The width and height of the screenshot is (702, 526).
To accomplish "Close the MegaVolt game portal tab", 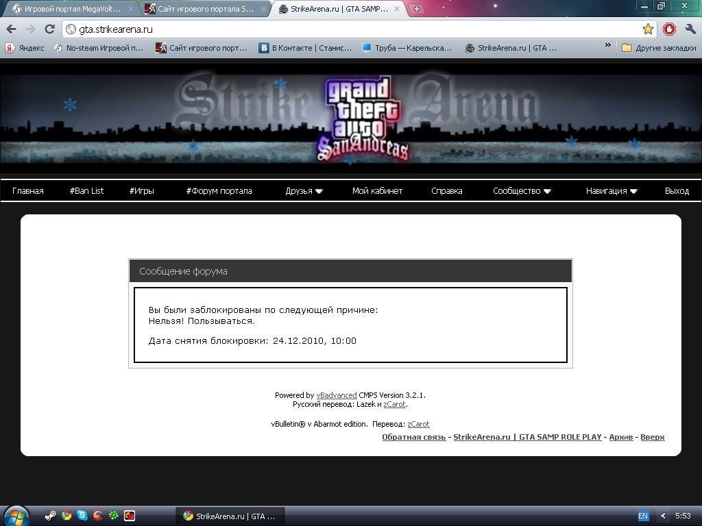I will pyautogui.click(x=131, y=9).
